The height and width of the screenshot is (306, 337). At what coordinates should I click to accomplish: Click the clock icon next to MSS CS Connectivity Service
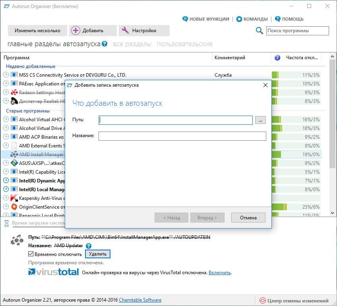pos(6,75)
